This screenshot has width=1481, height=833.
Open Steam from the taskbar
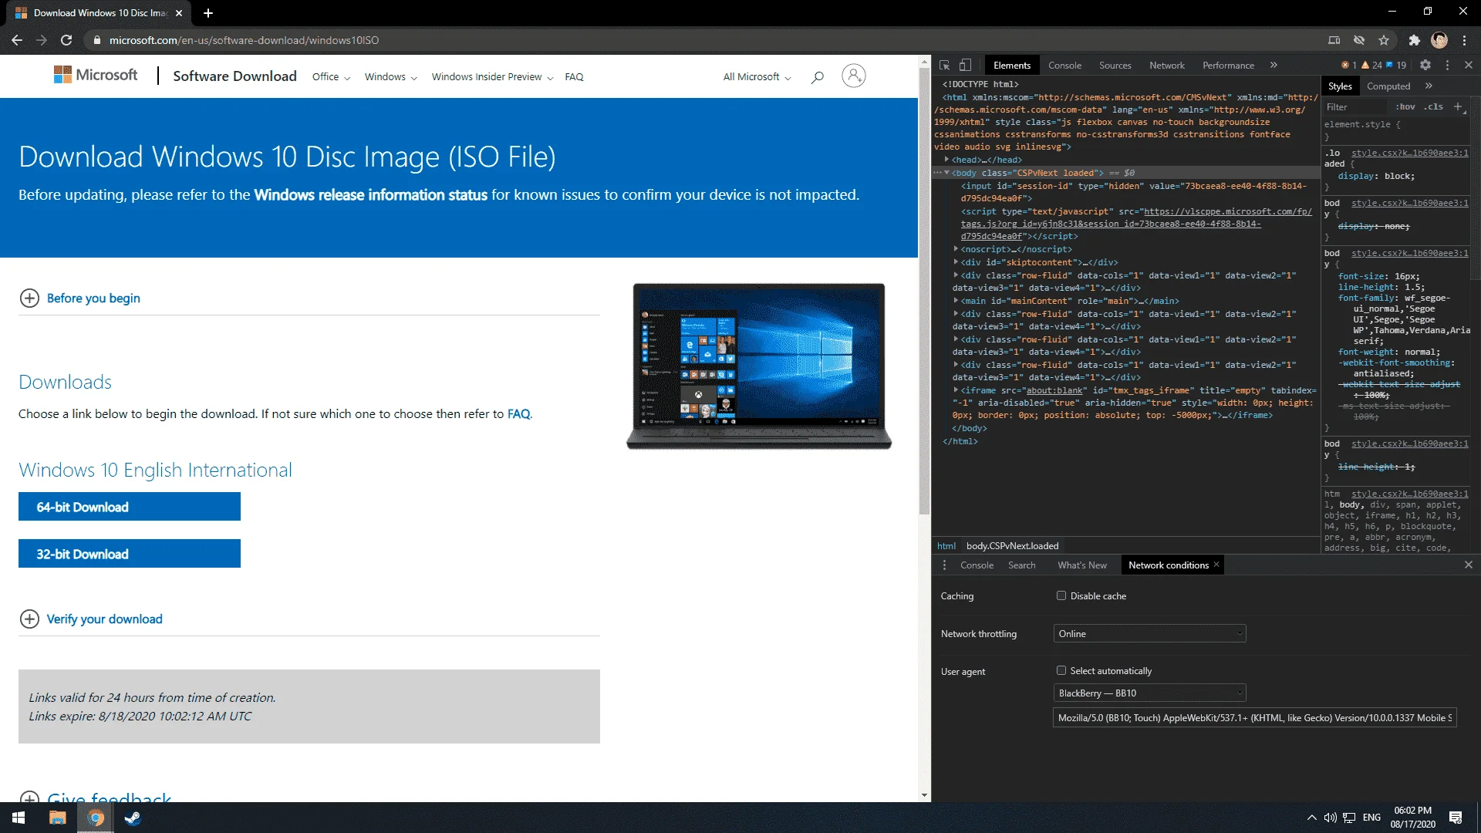pos(133,818)
